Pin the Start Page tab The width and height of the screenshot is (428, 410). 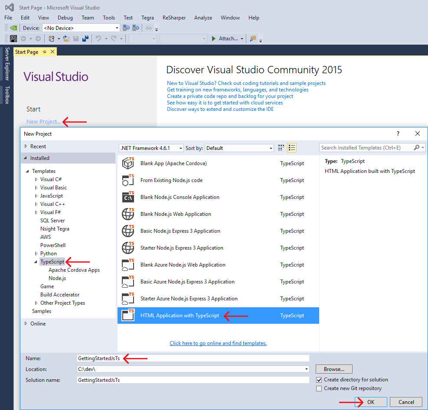pyautogui.click(x=44, y=52)
